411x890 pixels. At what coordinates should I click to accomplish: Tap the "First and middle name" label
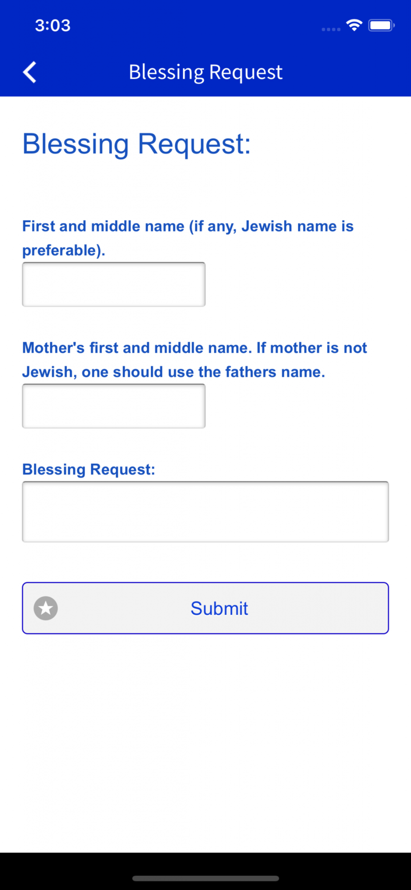pyautogui.click(x=188, y=227)
